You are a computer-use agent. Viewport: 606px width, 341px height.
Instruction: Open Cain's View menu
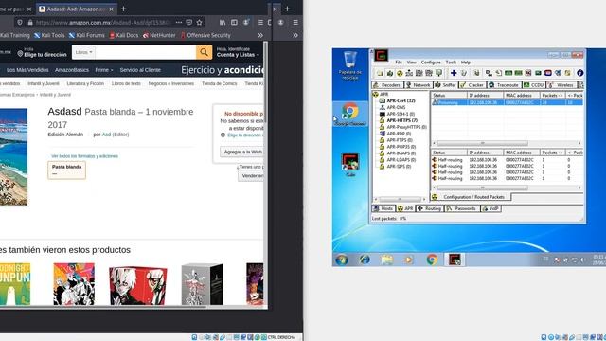412,63
